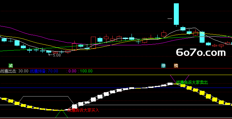The width and height of the screenshot is (232, 119).
Task: Click the short white dash left of tall candle
Action: [170, 19]
